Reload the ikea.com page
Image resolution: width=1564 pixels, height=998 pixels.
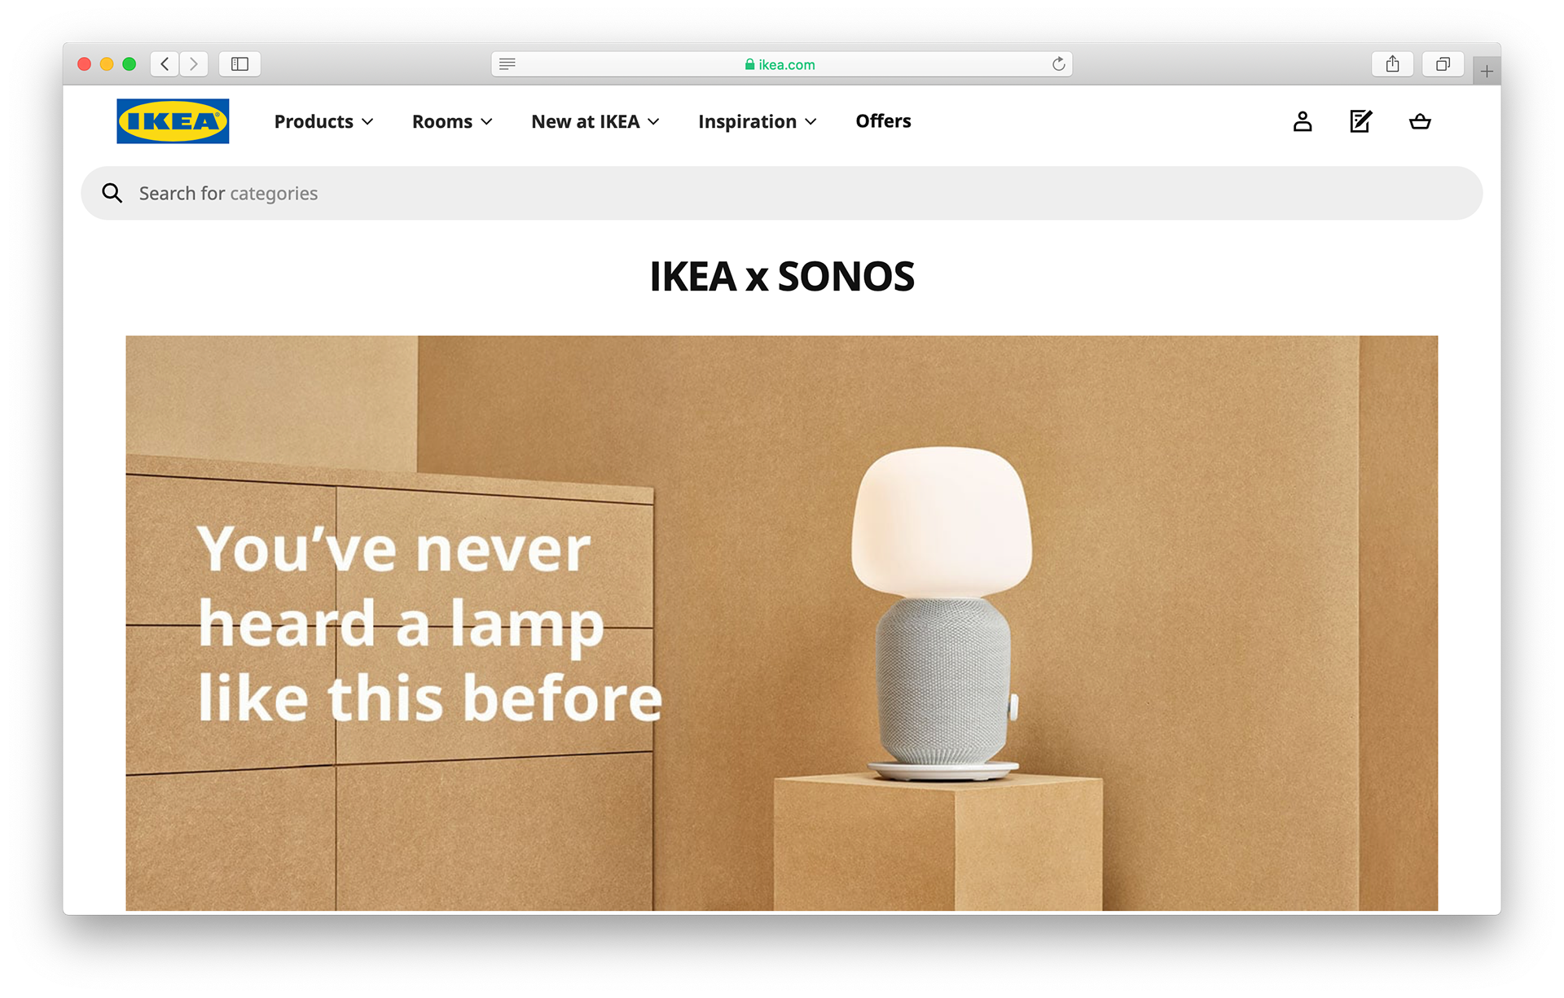(1058, 63)
